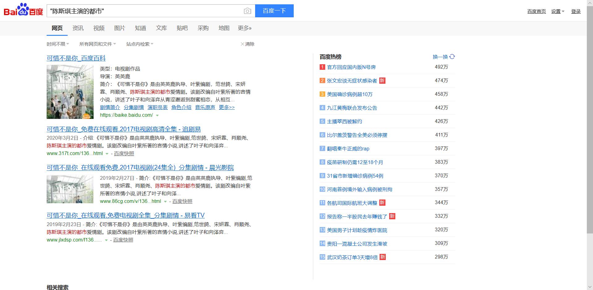Expand the 站点内检索 dropdown
Viewport: 593px width, 290px height.
[x=139, y=44]
